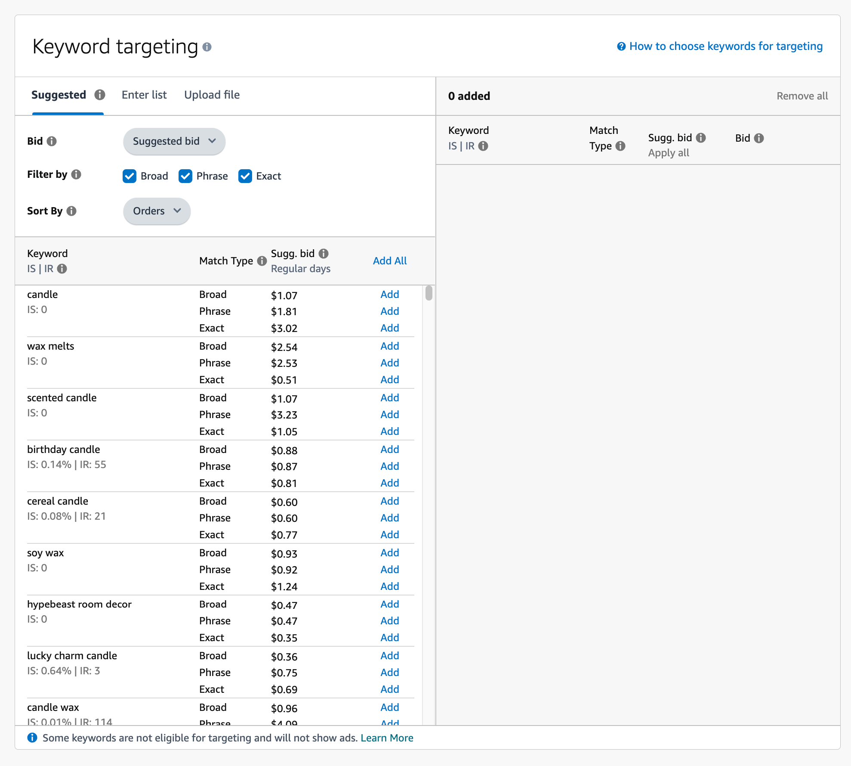Click the Filter by info icon
Screen dimensions: 851x766
(76, 174)
